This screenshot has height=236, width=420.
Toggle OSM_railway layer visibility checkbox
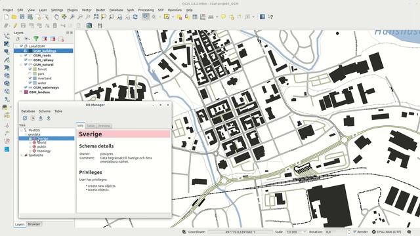coord(26,60)
